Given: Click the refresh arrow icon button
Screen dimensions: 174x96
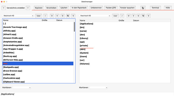Looking at the screenshot, I should pos(143,8).
